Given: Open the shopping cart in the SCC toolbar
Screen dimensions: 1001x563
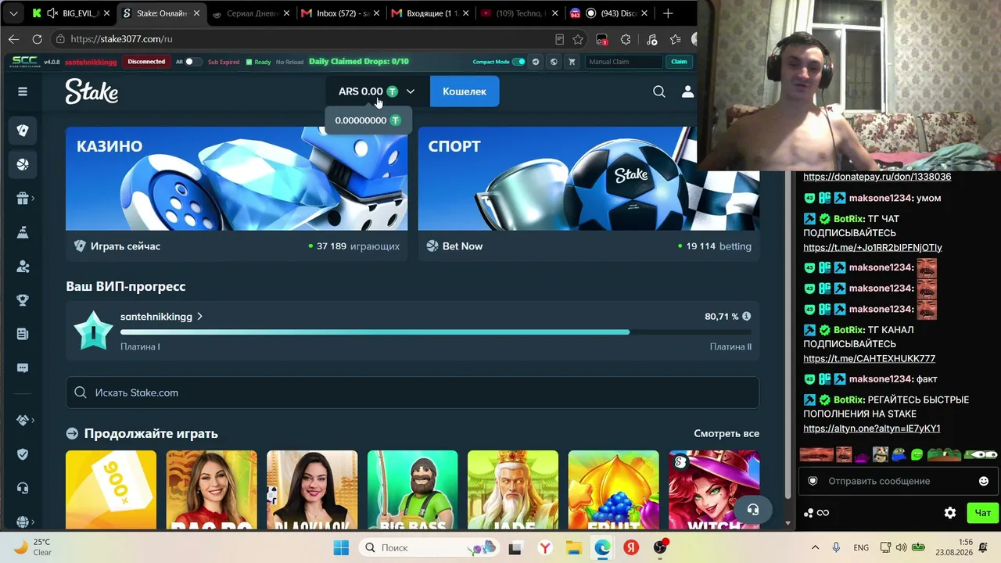Looking at the screenshot, I should 572,62.
